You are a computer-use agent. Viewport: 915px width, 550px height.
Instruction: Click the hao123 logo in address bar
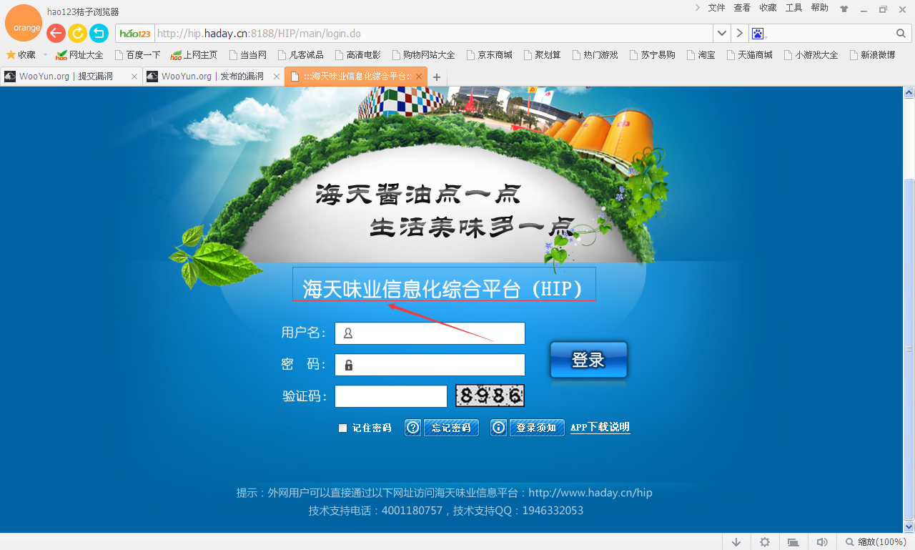tap(135, 34)
